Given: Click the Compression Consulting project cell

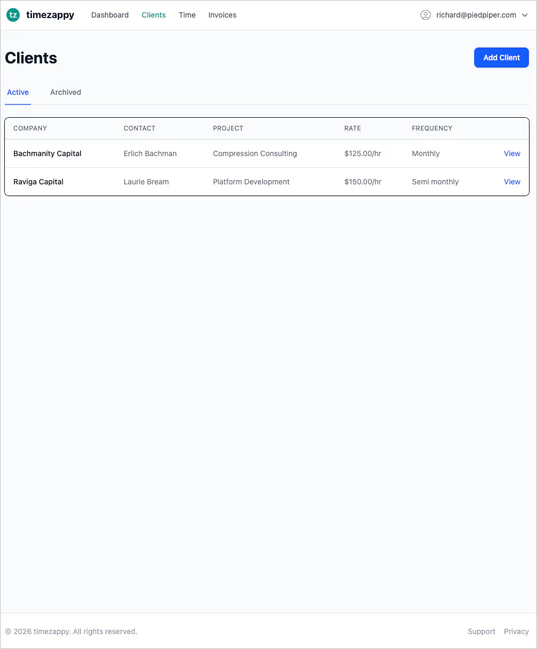Looking at the screenshot, I should click(255, 153).
